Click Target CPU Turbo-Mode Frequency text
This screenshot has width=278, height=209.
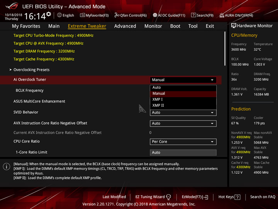53,35
